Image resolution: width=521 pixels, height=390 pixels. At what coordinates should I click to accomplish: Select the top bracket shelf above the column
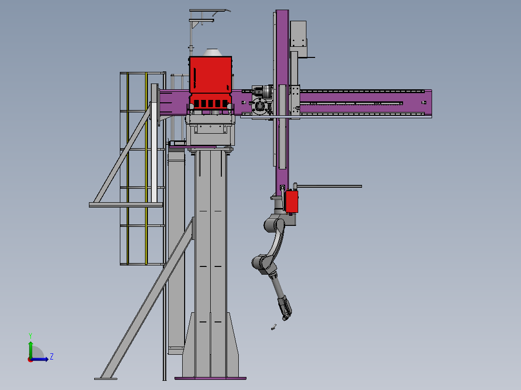click(207, 11)
